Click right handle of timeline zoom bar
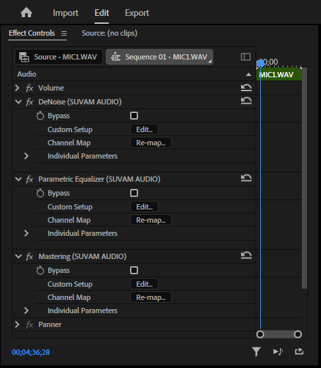321x368 pixels. (298, 334)
